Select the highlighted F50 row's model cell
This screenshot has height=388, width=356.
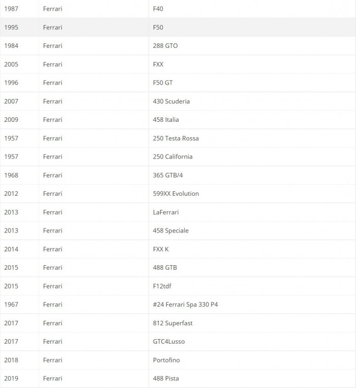(158, 27)
